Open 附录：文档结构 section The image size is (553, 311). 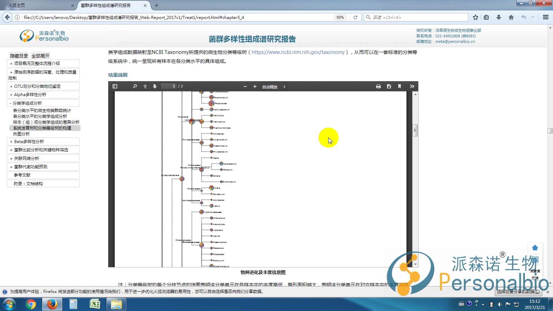(43, 184)
